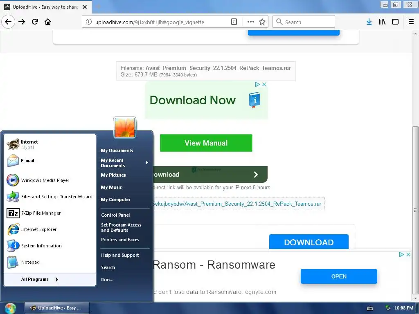
Task: Close the UploadHive browser tab
Action: pos(85,7)
